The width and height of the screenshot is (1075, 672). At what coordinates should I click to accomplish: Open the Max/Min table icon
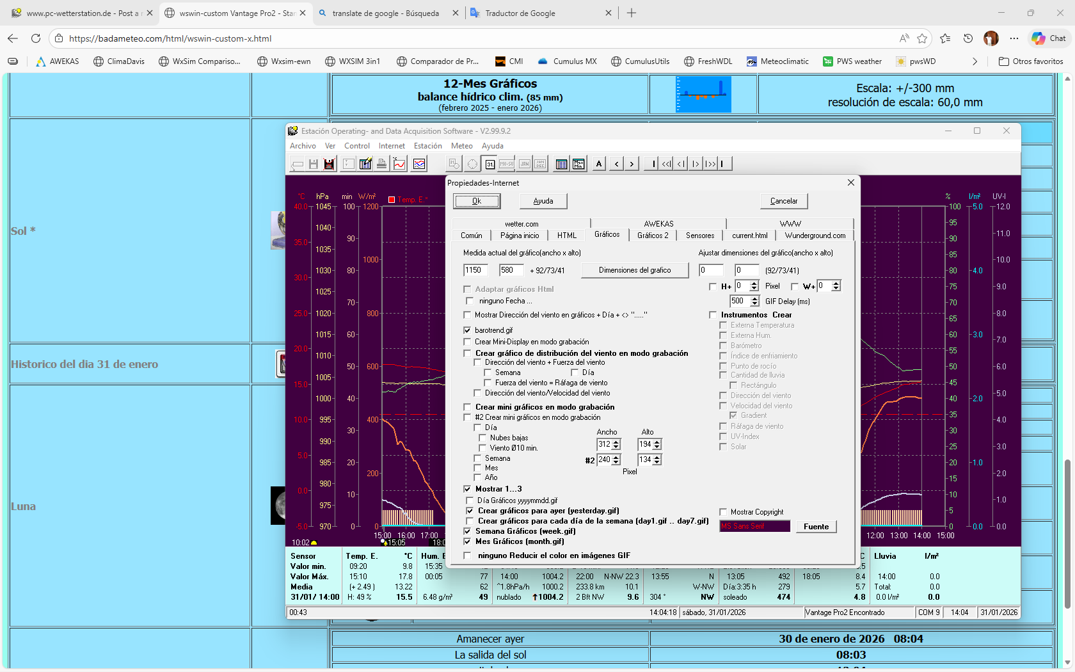click(578, 164)
